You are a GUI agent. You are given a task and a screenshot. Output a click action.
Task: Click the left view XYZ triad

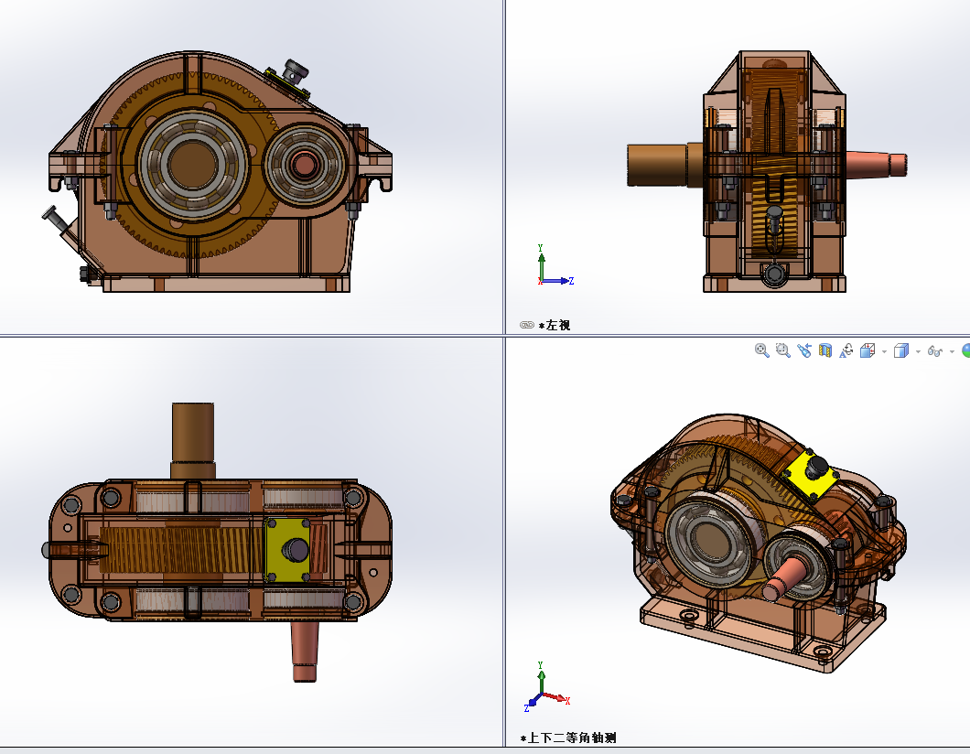pos(555,264)
